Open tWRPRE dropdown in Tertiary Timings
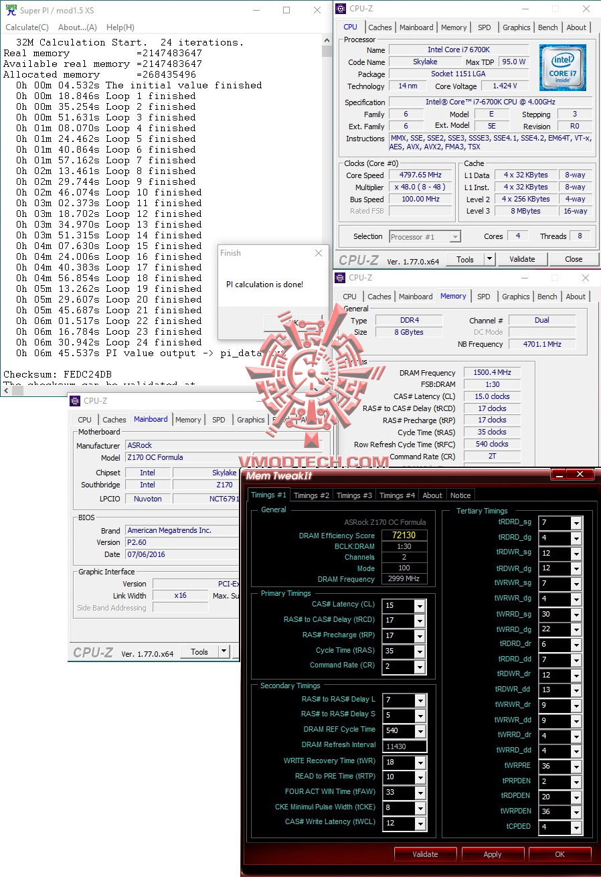The width and height of the screenshot is (601, 877). click(576, 767)
